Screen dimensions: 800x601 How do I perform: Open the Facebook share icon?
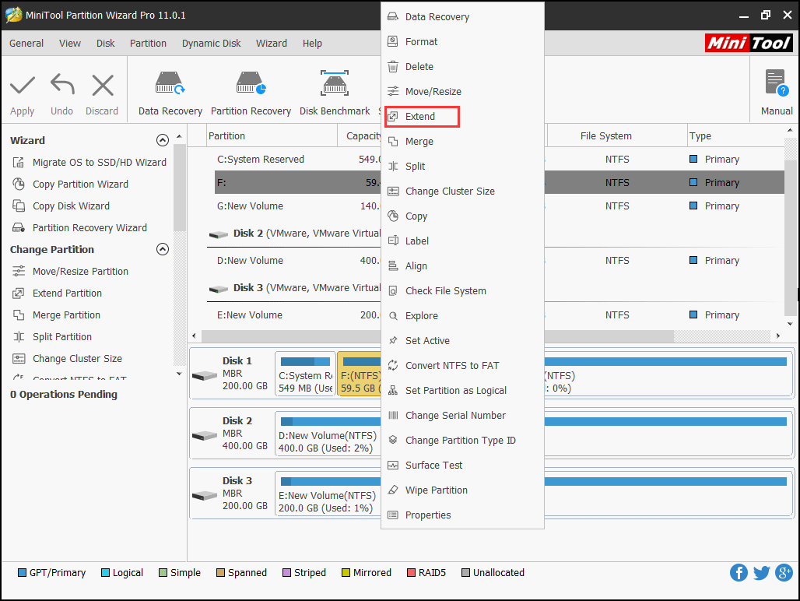tap(739, 572)
